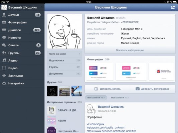Tap hometown value Малая Вишера
Viewport: 178px width, 133px height.
(x=130, y=43)
